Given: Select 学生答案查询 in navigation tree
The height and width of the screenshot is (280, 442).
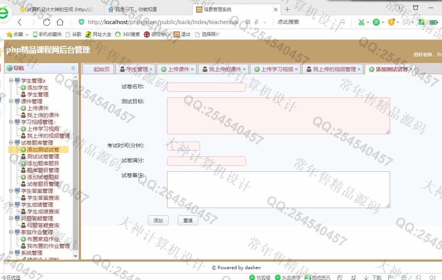Looking at the screenshot, I should 43,198.
